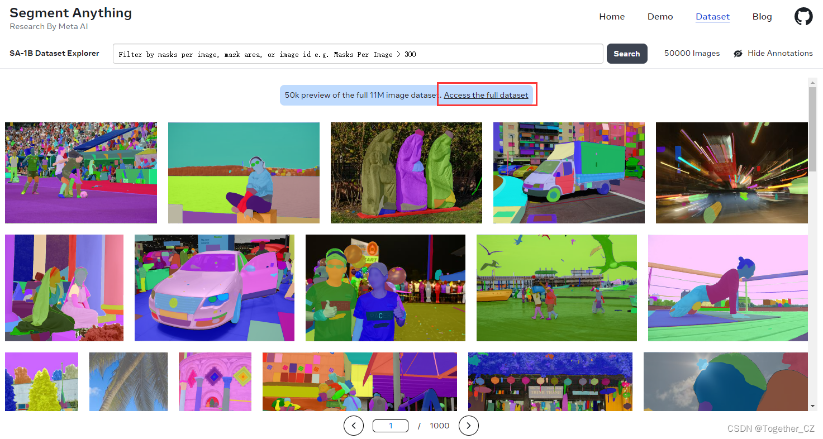Image resolution: width=823 pixels, height=439 pixels.
Task: Go to the next page arrow
Action: (x=468, y=426)
